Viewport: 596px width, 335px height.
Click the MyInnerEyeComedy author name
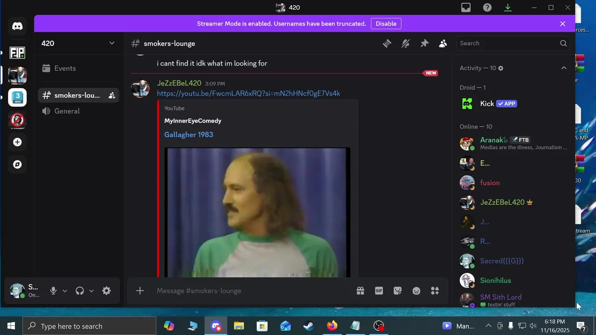193,121
